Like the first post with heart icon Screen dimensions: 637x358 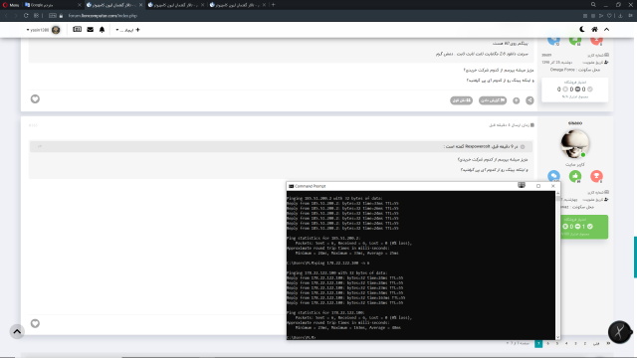tap(35, 98)
